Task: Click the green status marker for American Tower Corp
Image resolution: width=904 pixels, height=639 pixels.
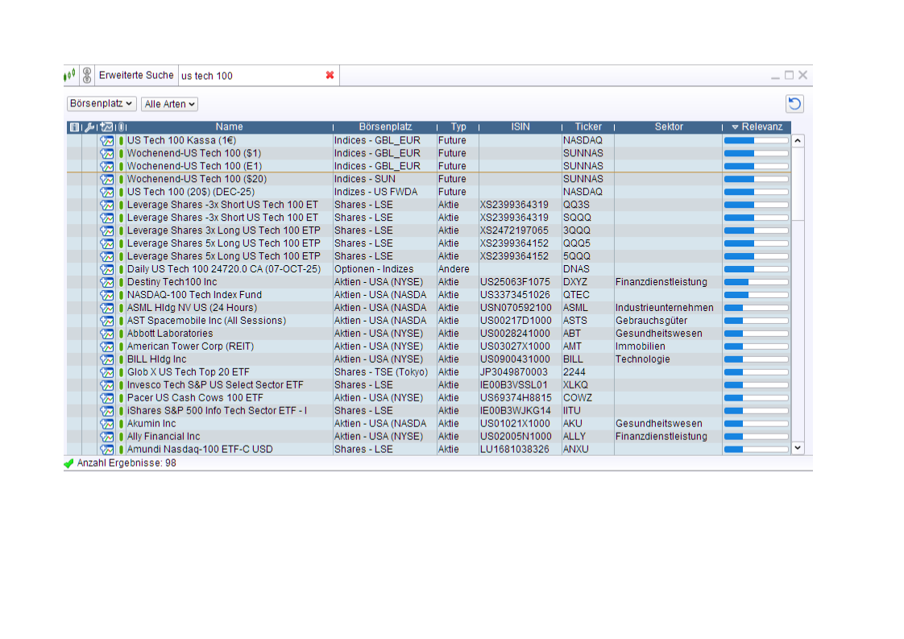Action: (x=121, y=346)
